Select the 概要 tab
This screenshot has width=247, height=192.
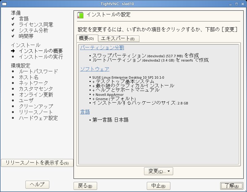[x=87, y=38]
